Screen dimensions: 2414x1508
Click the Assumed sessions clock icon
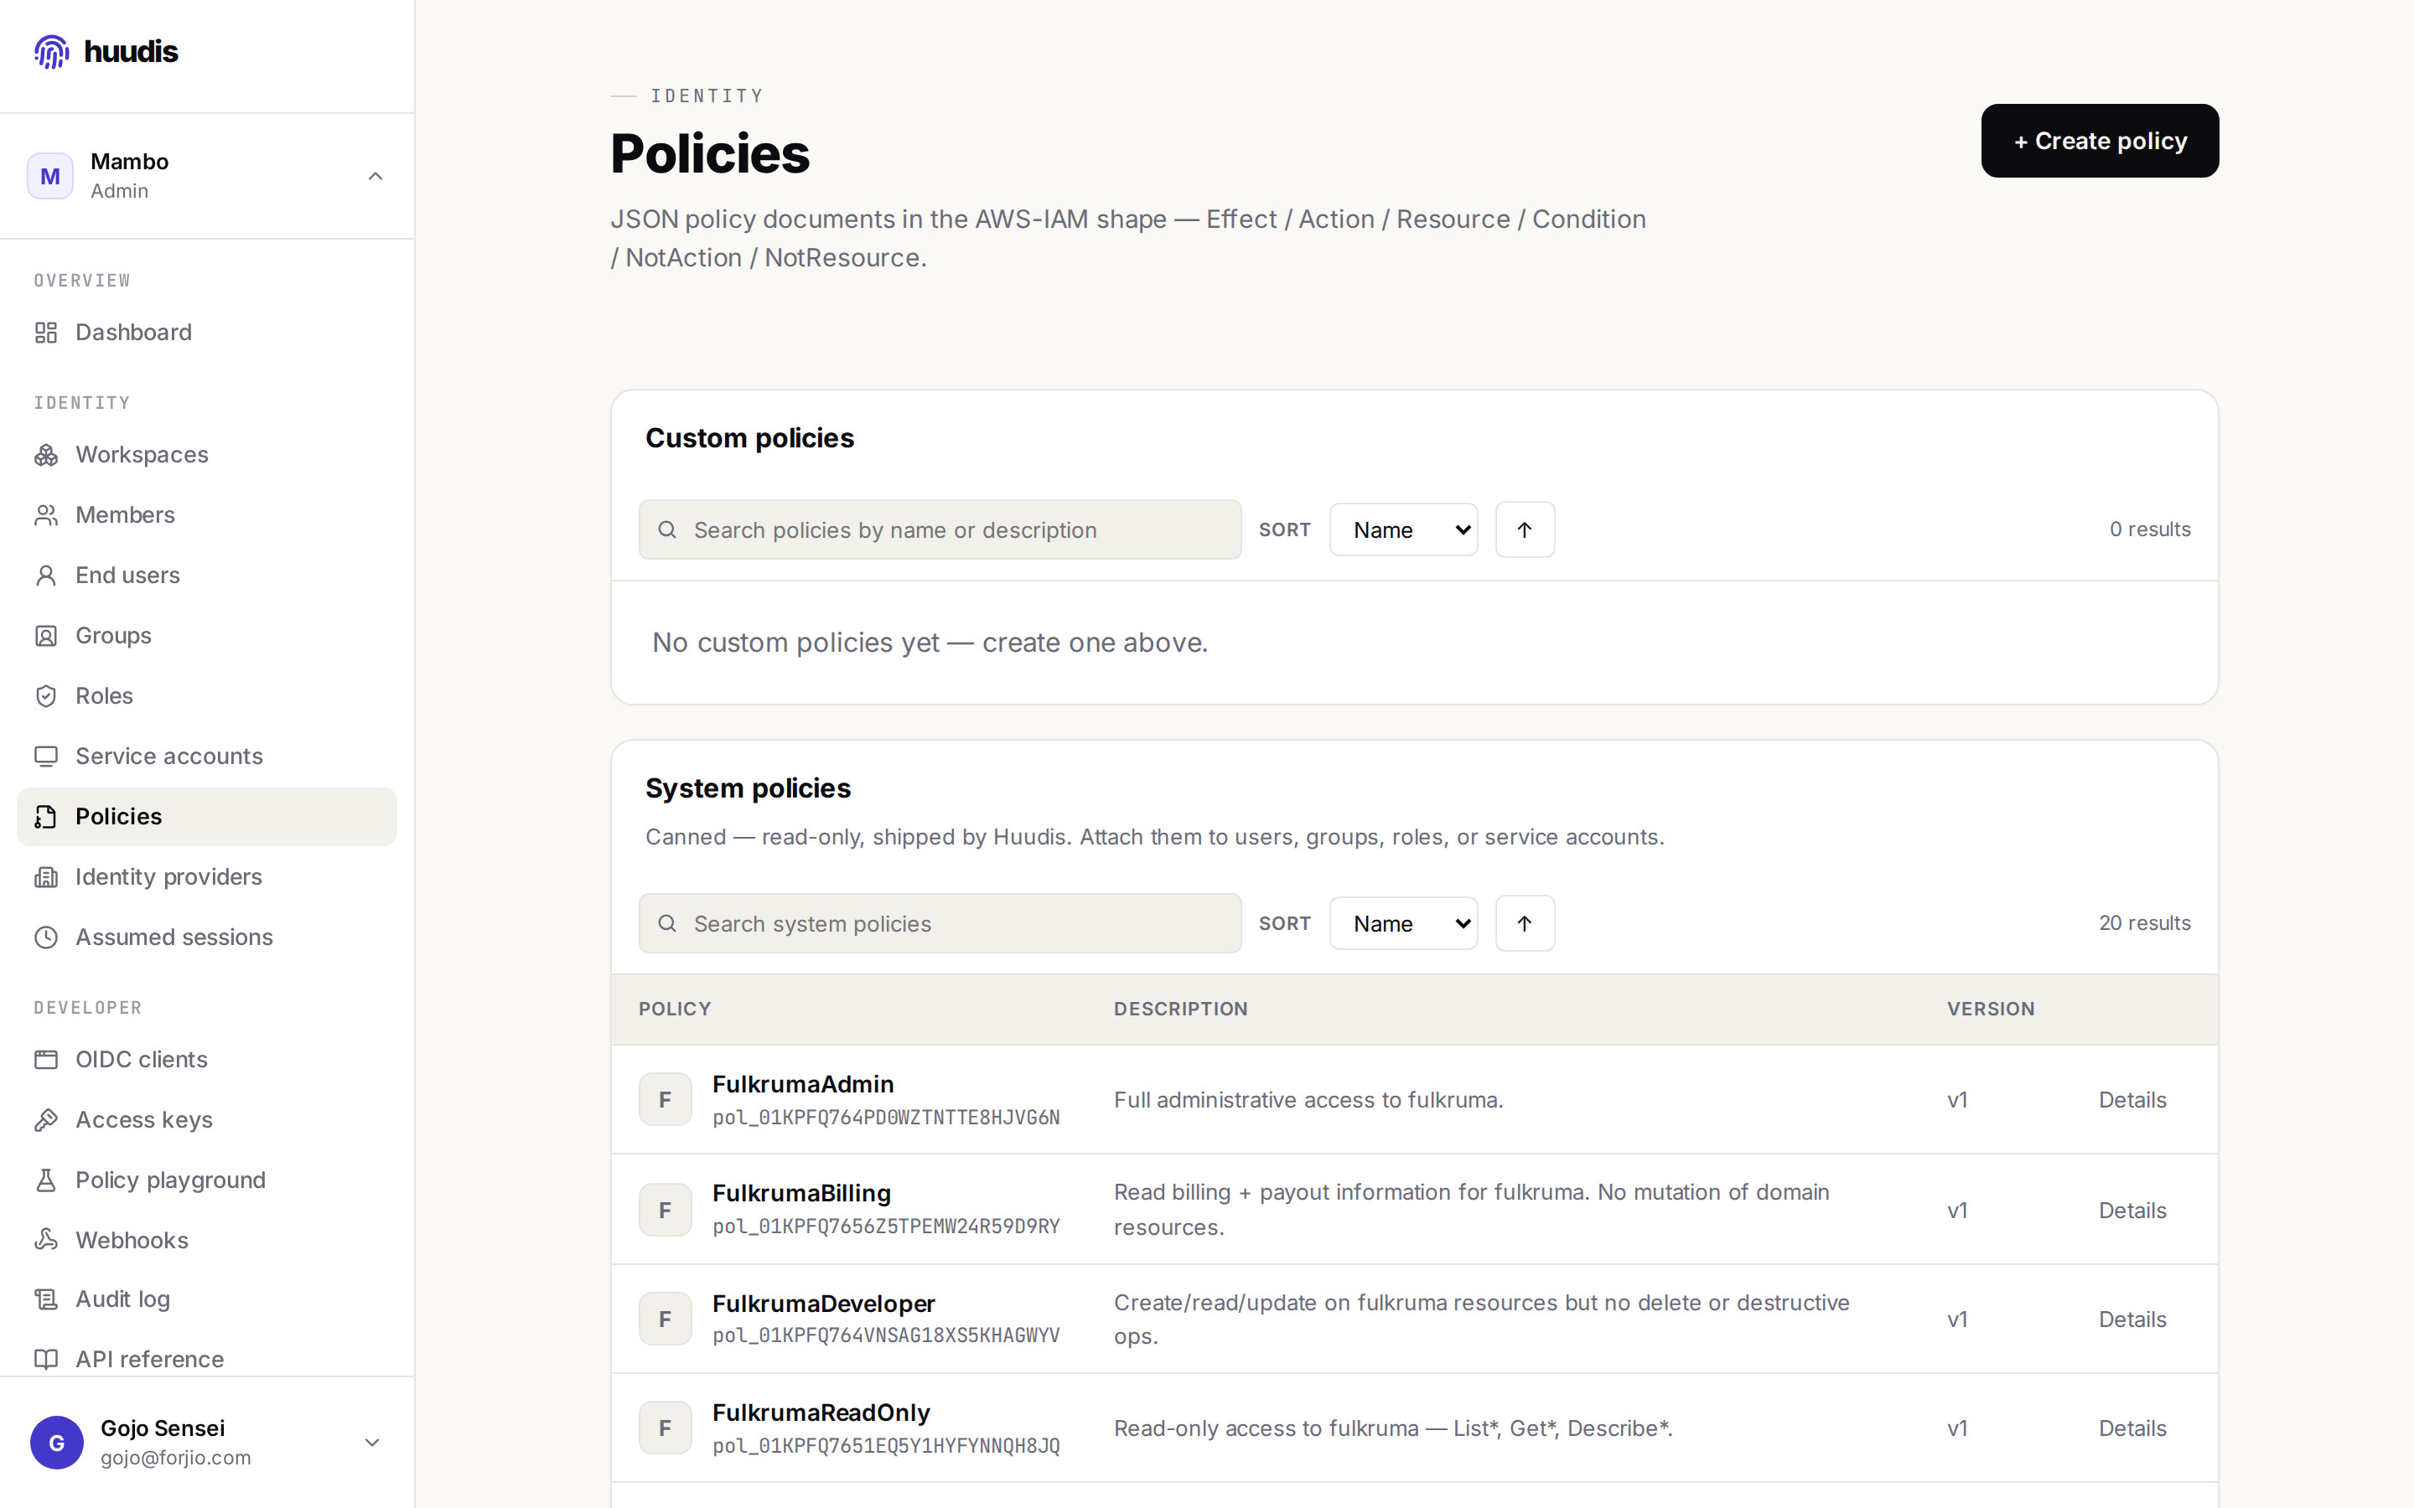tap(46, 937)
